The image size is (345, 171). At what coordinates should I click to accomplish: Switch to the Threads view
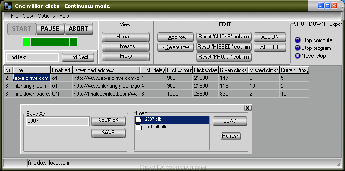tap(126, 46)
